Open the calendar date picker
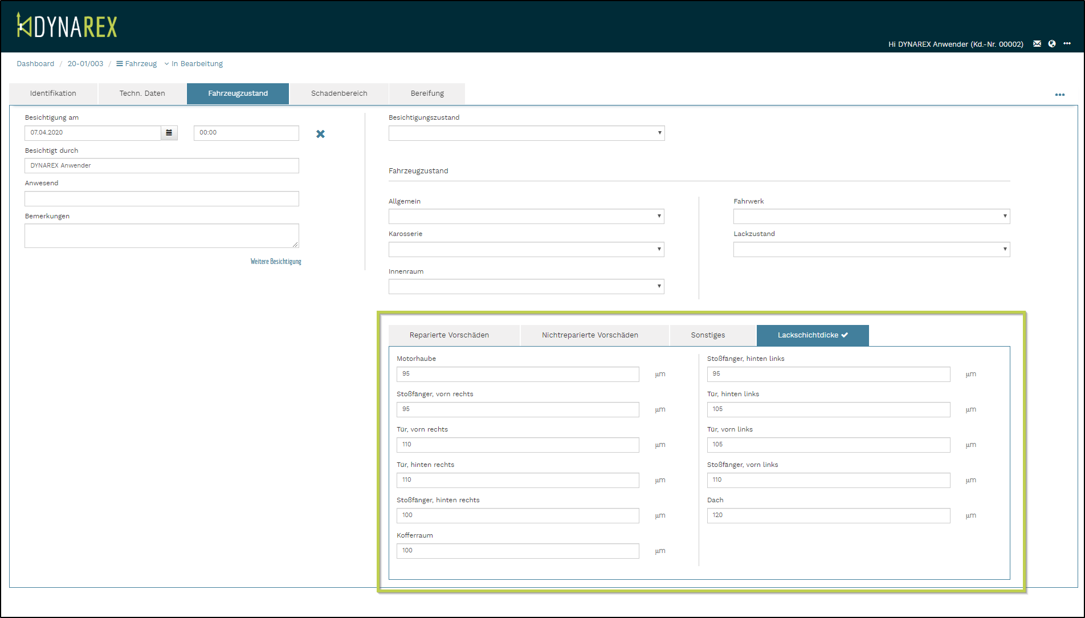Screen dimensions: 1085x618 169,133
